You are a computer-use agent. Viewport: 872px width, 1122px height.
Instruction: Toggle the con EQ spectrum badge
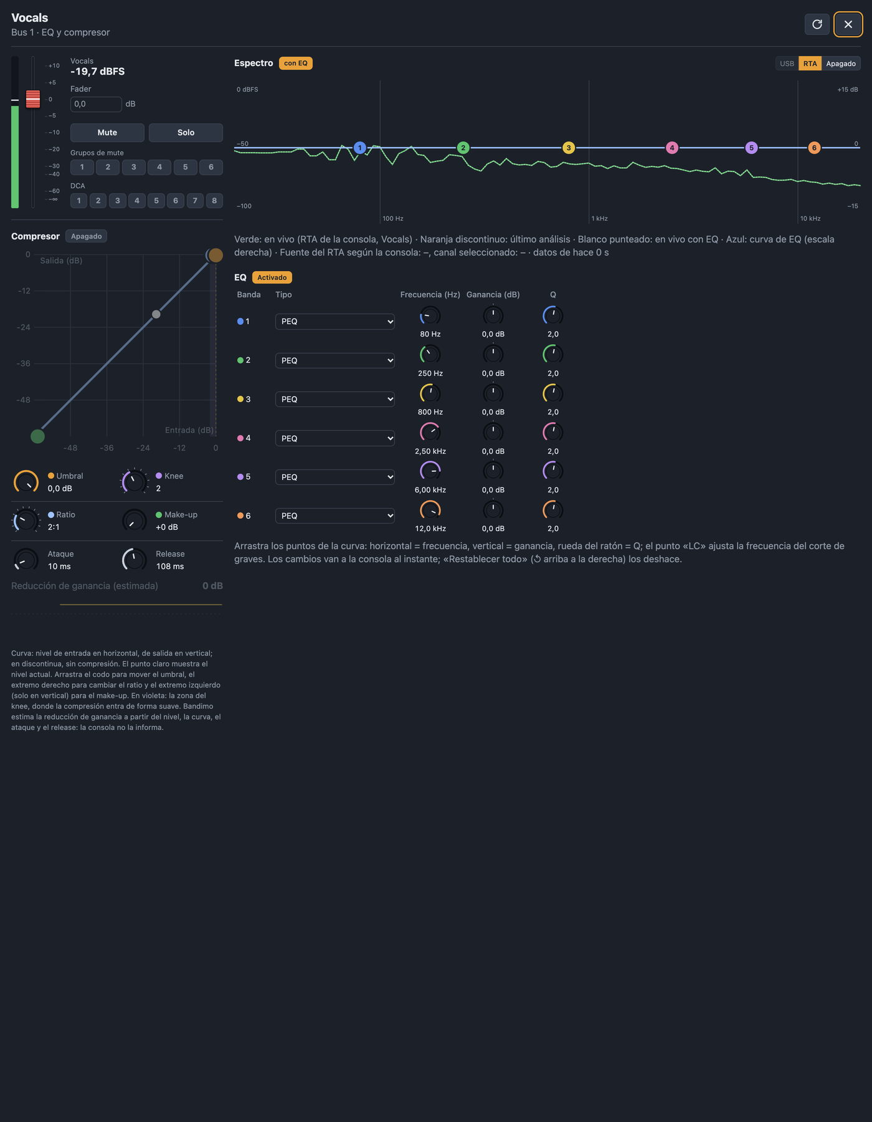[296, 63]
